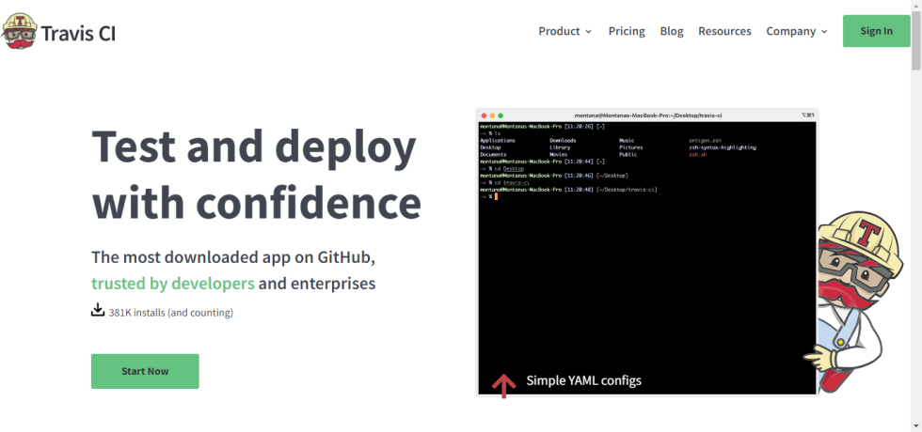This screenshot has width=922, height=432.
Task: Go to the Blog
Action: coord(672,31)
